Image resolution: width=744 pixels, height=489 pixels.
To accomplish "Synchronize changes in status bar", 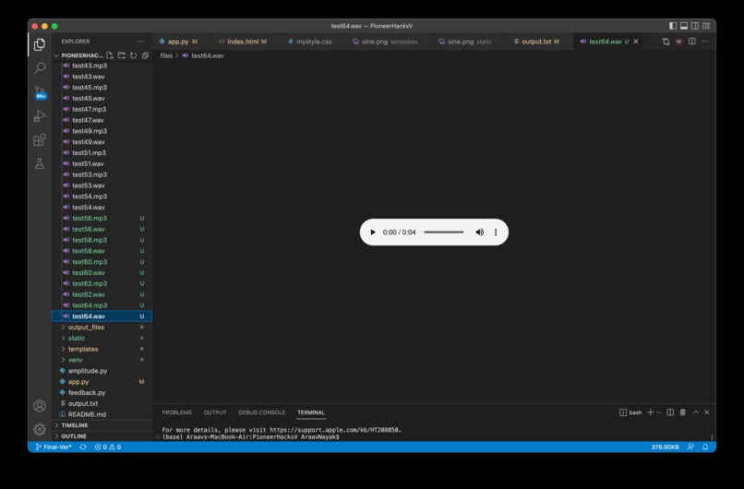I will pyautogui.click(x=83, y=447).
